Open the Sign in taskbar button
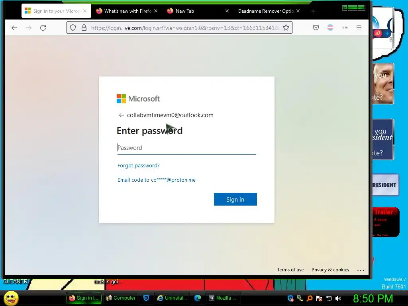 tap(84, 298)
